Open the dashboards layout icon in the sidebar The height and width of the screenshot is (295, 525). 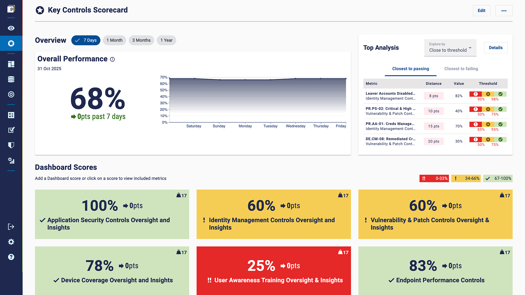[x=11, y=64]
